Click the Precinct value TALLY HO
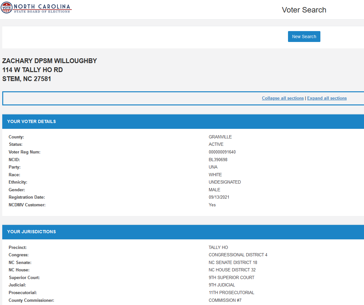The width and height of the screenshot is (364, 305). [x=218, y=247]
